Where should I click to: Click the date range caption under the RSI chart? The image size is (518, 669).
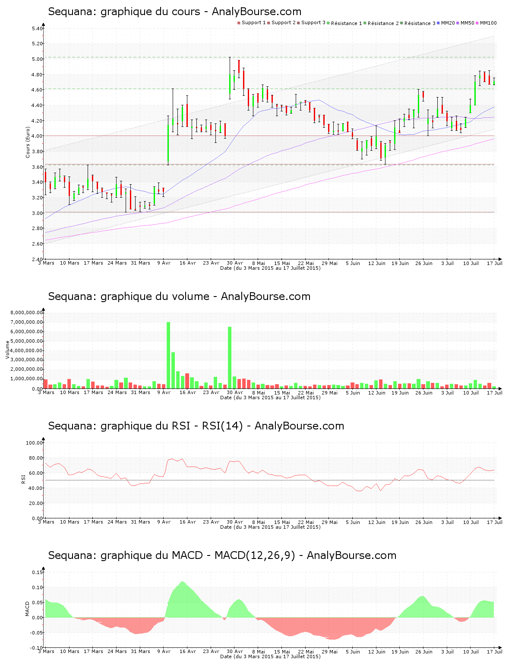point(270,527)
